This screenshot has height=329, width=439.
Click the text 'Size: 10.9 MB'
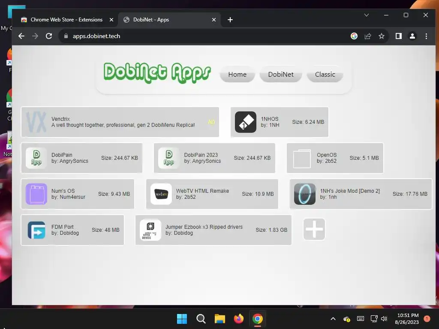coord(258,194)
